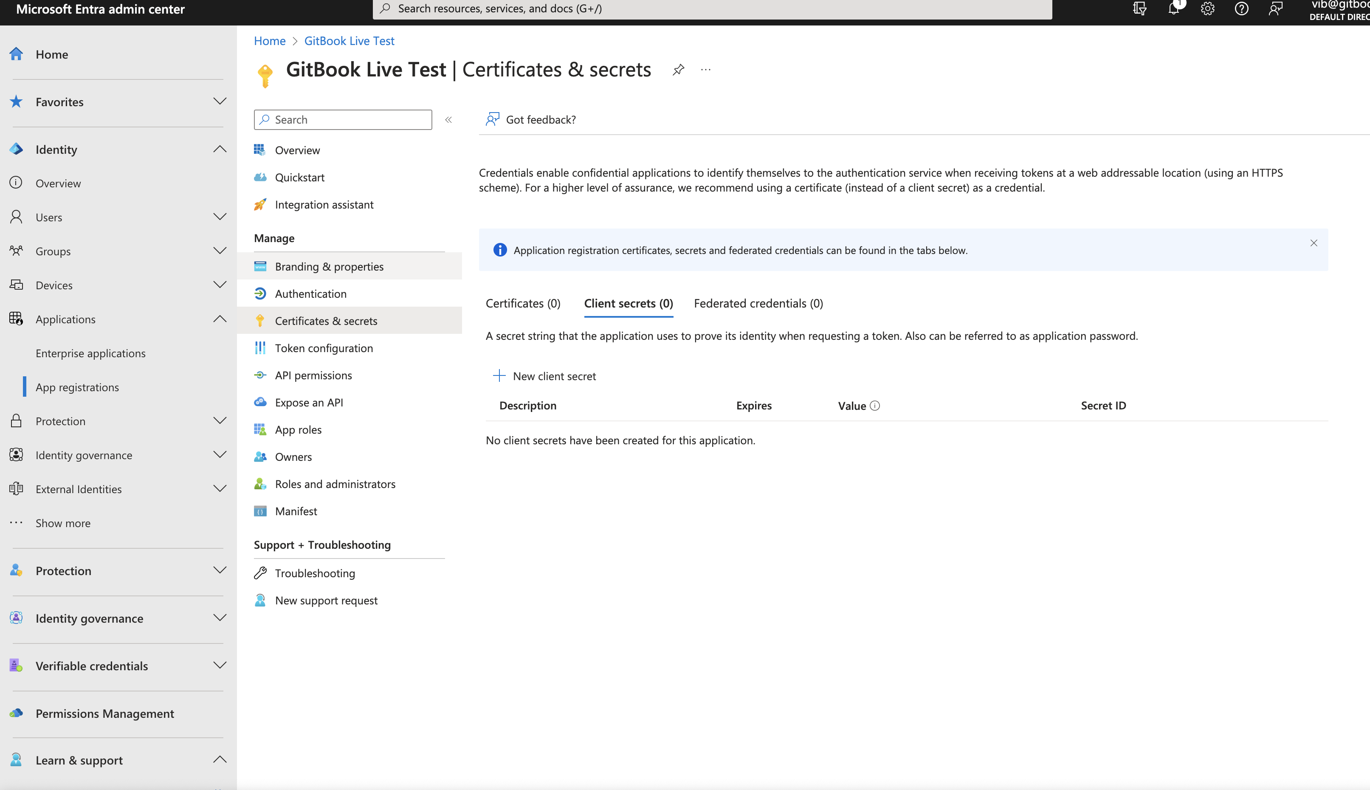This screenshot has height=790, width=1370.
Task: Expand the Favorites section
Action: pyautogui.click(x=220, y=102)
